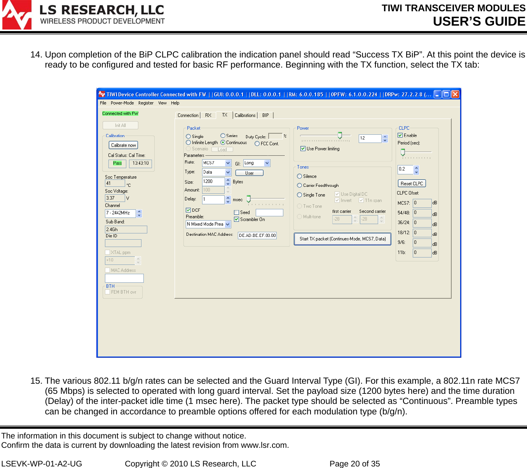Click the Power slider thumb

click(x=340, y=136)
